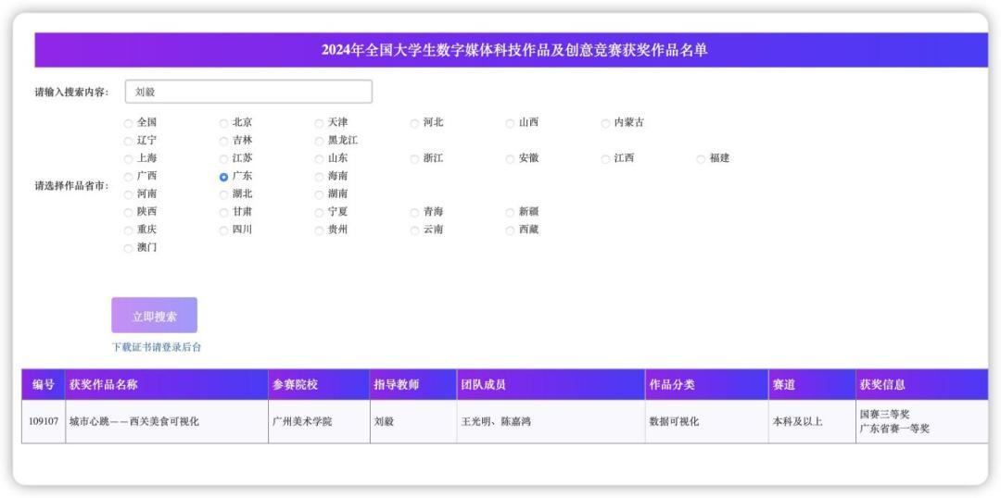This screenshot has height=498, width=1001.
Task: Click the 获奖作品名称 column header
Action: coord(103,384)
